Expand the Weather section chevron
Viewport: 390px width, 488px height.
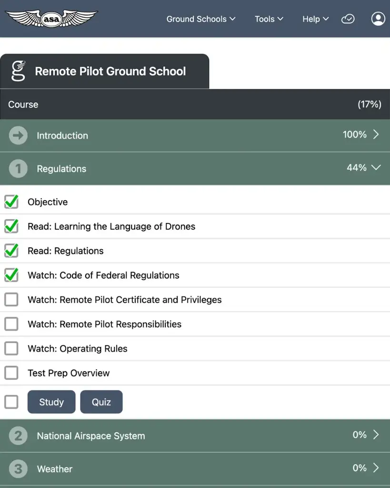[376, 468]
